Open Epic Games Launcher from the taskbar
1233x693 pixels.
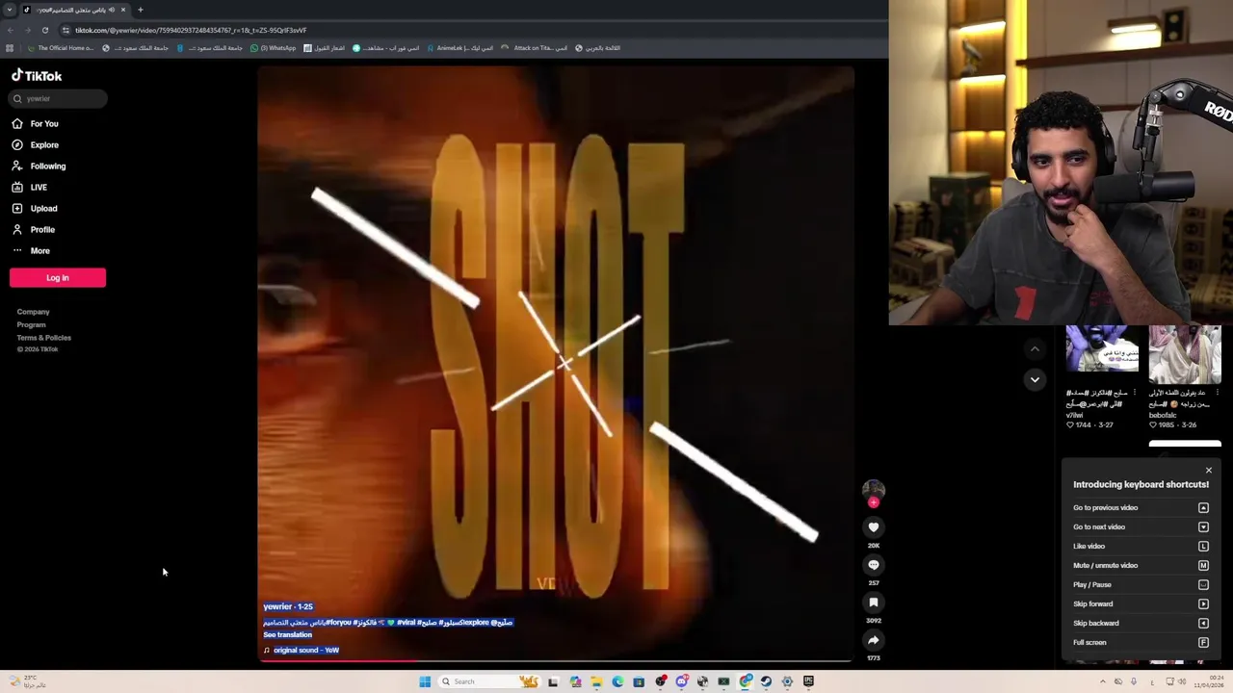point(808,681)
